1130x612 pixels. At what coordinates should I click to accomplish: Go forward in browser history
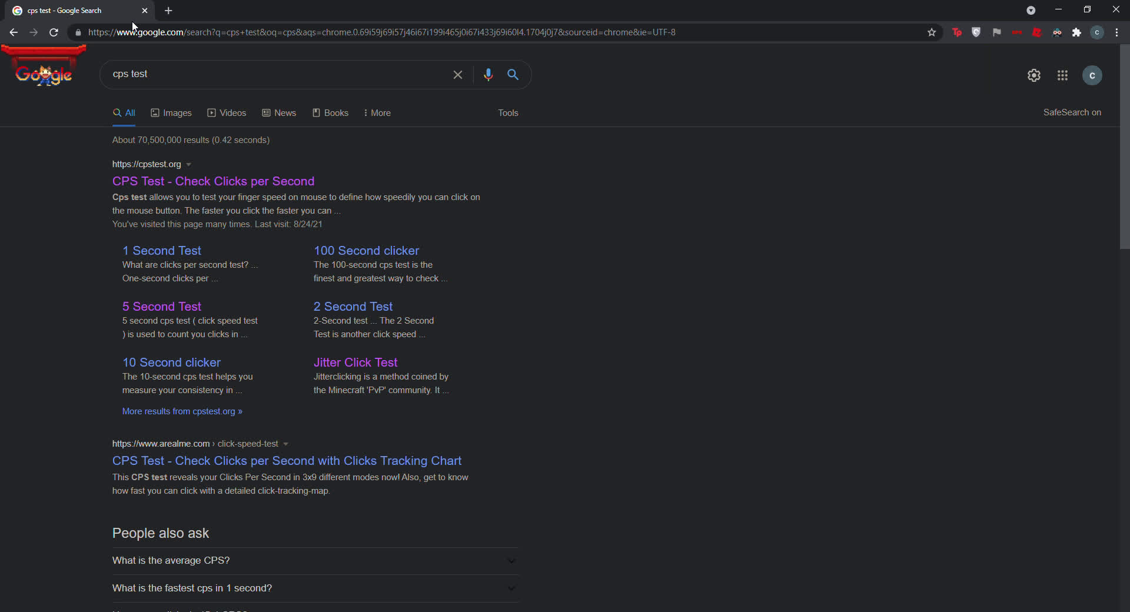[34, 32]
